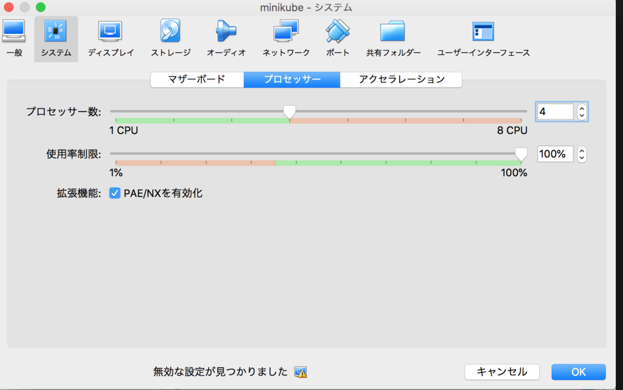Select the システム settings icon
This screenshot has width=623, height=390.
click(56, 39)
